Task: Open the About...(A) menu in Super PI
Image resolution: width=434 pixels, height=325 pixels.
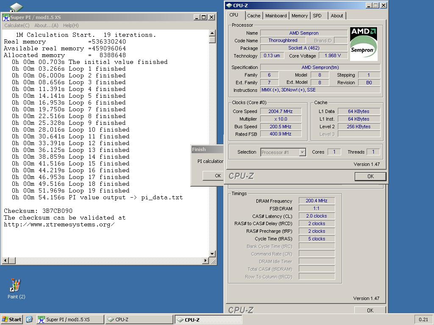Action: pos(46,25)
